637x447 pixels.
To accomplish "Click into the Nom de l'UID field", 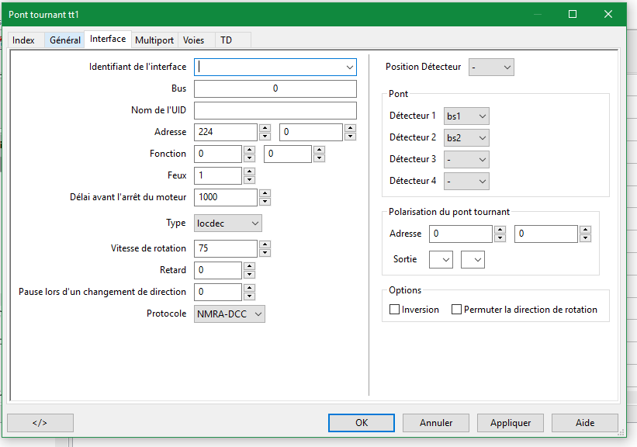I will click(x=275, y=110).
